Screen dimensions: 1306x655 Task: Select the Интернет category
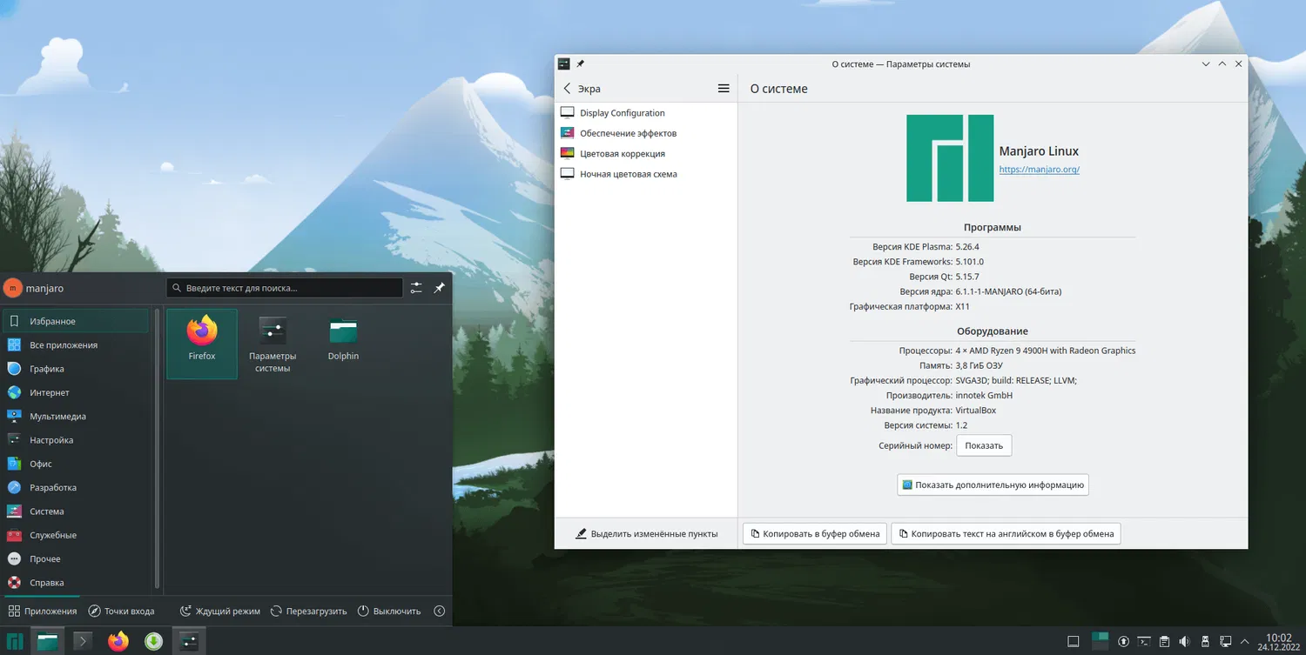click(x=50, y=393)
